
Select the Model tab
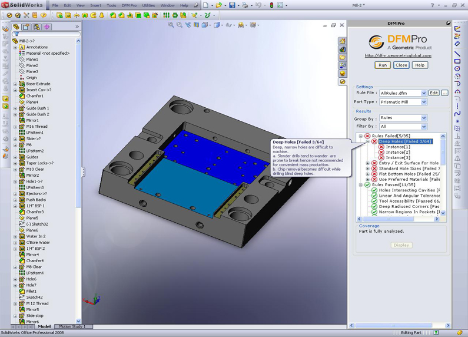[44, 326]
